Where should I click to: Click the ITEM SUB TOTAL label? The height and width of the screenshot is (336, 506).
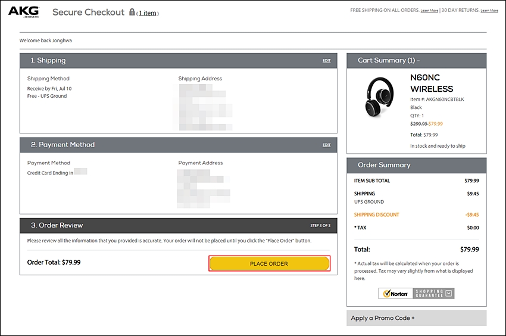click(372, 181)
